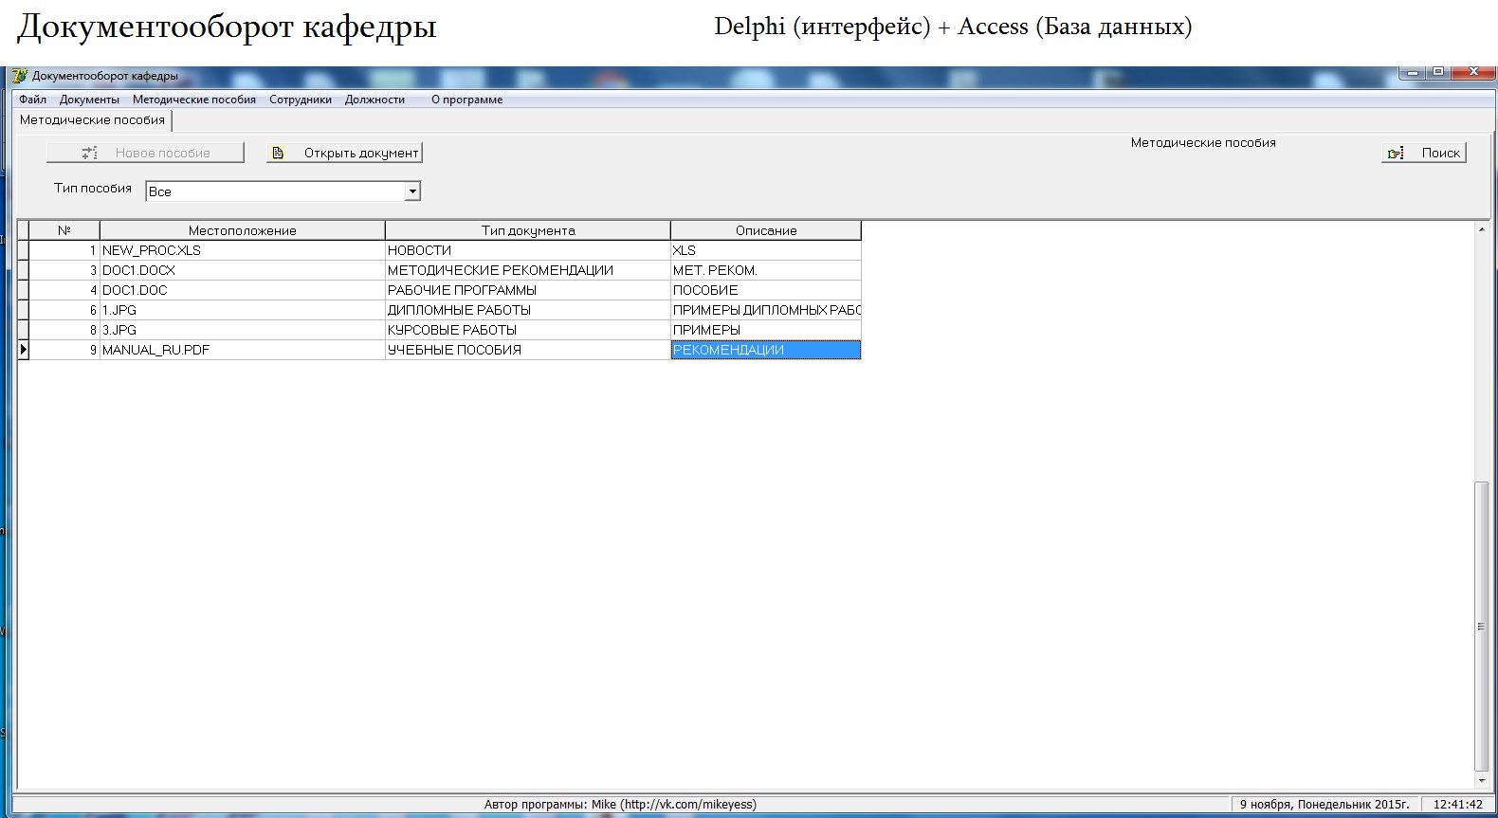Click the МЕТОДИЧЕСКИЕ РЕКОМЕНДАЦИИ cell

tap(528, 270)
